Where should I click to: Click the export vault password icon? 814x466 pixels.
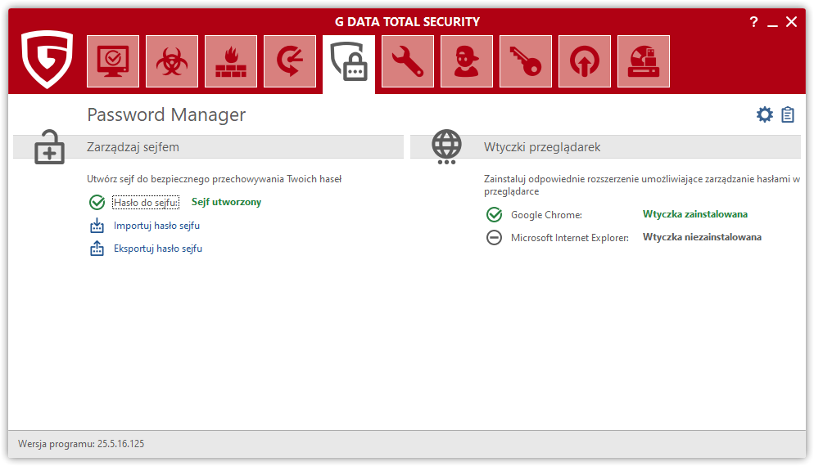pos(97,249)
